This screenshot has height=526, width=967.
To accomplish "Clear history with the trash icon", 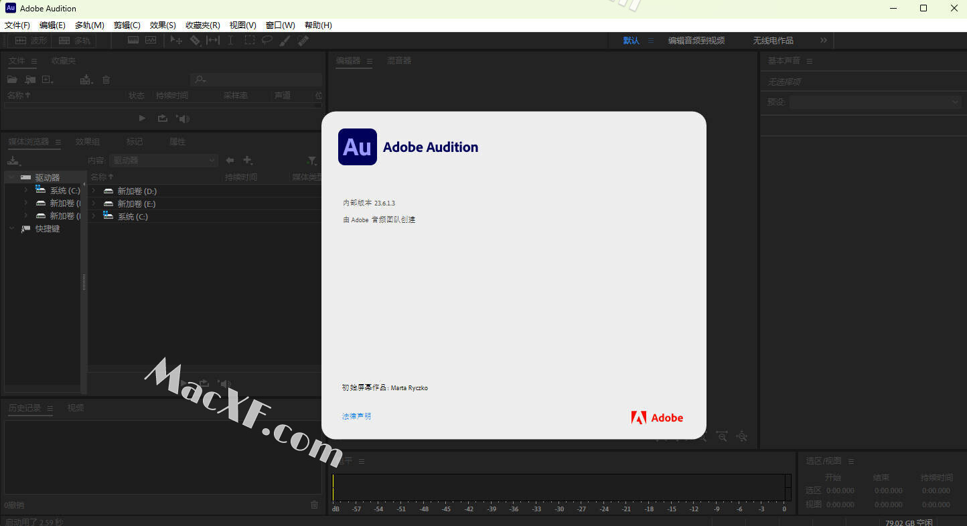I will pos(315,505).
